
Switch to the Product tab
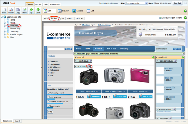[x=70, y=18]
